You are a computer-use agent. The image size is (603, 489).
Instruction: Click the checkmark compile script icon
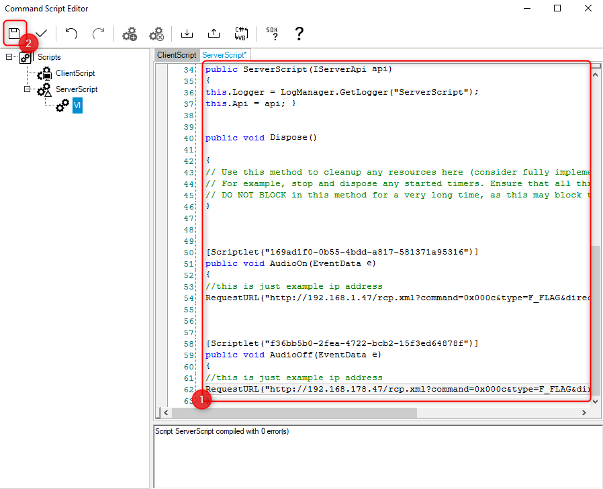(x=42, y=33)
